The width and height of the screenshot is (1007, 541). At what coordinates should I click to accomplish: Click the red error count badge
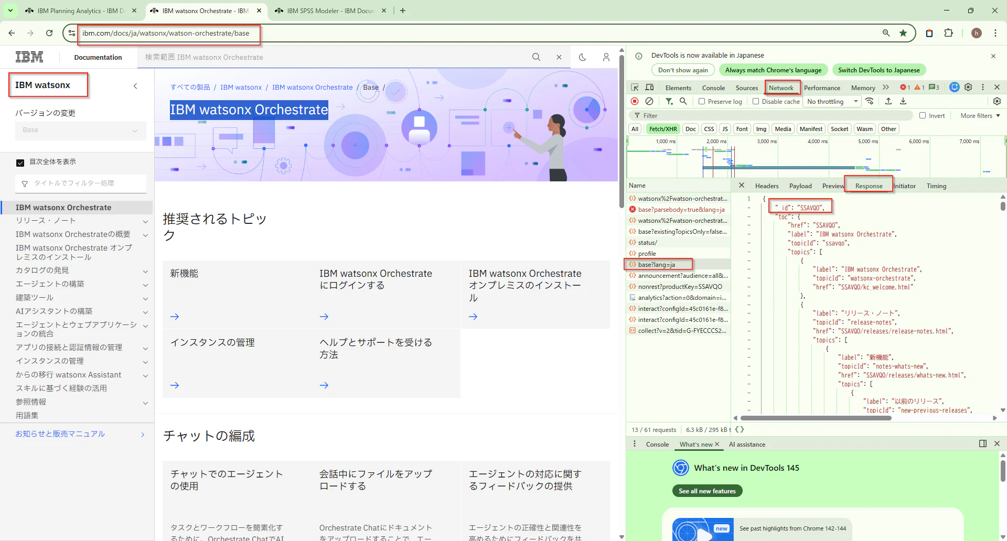[905, 88]
